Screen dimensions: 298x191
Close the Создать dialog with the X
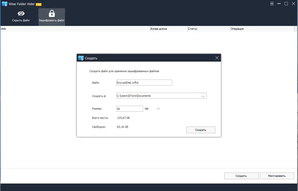tap(217, 58)
